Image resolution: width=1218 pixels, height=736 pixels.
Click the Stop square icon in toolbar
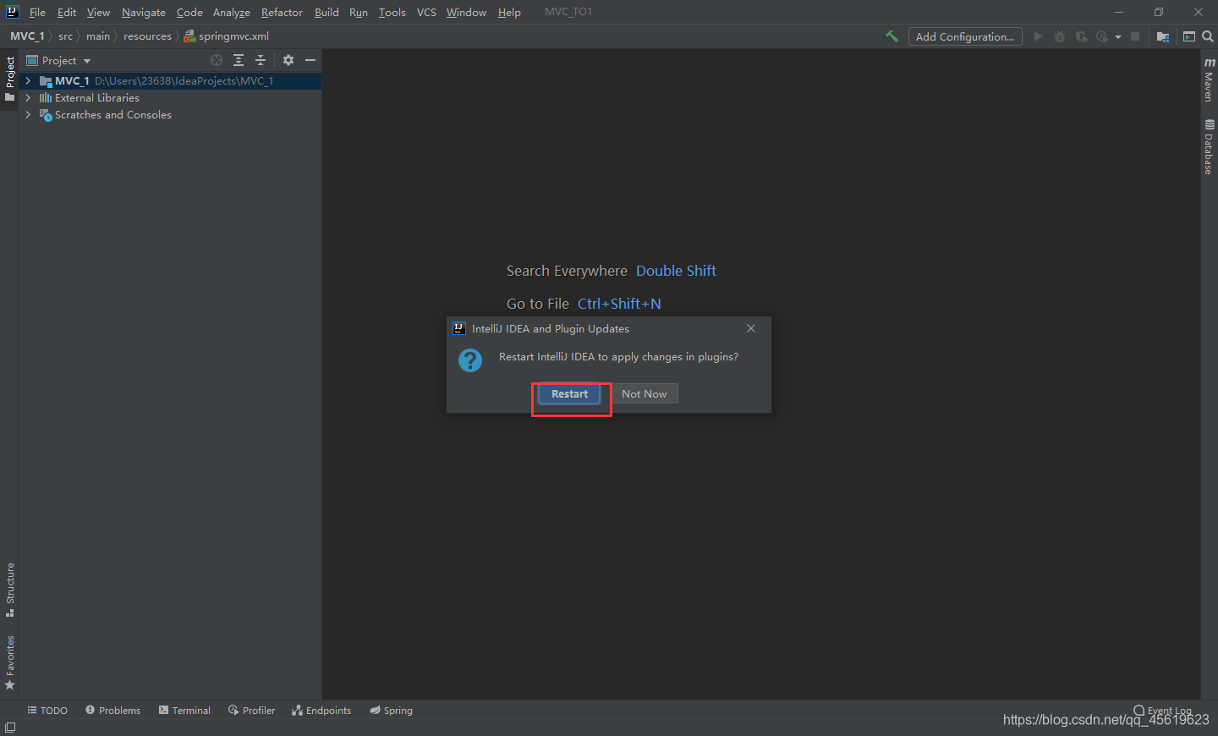tap(1135, 36)
